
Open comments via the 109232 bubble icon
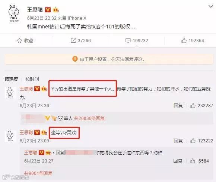click(128, 41)
